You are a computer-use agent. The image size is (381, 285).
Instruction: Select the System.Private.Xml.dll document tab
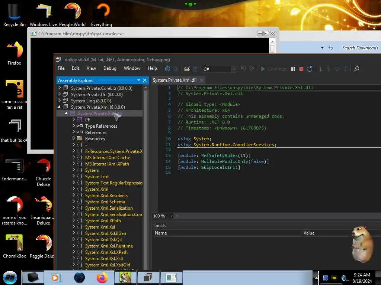[x=175, y=80]
